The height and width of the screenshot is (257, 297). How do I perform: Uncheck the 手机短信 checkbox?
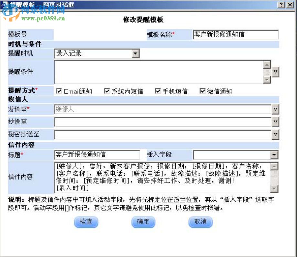157,91
